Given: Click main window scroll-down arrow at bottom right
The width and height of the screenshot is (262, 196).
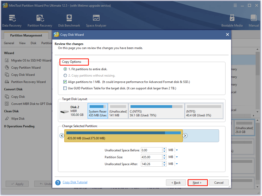Looking at the screenshot, I should point(257,187).
